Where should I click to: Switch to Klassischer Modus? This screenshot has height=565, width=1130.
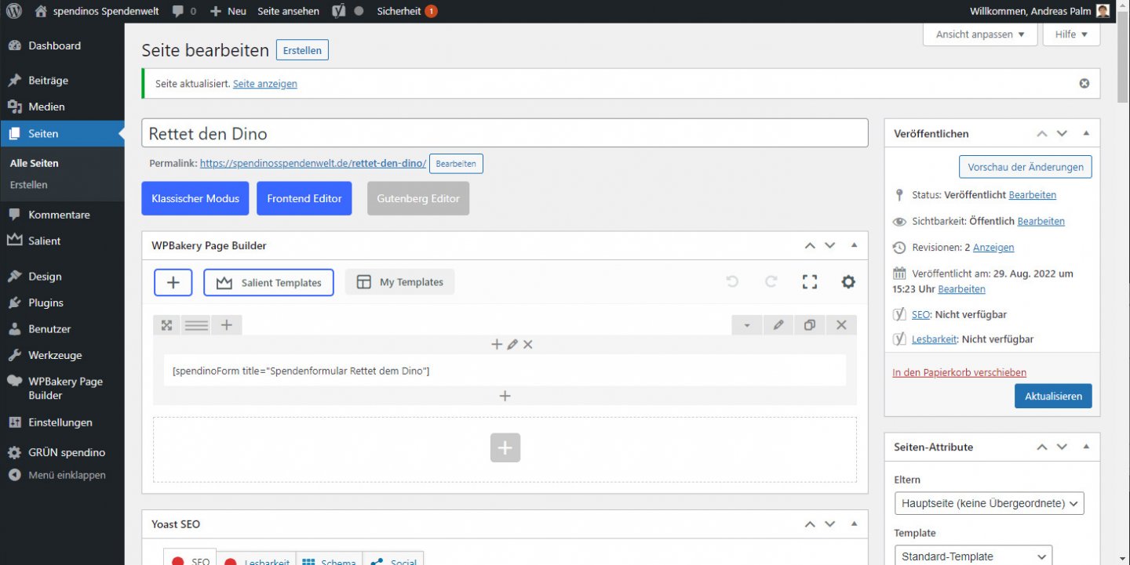point(195,198)
